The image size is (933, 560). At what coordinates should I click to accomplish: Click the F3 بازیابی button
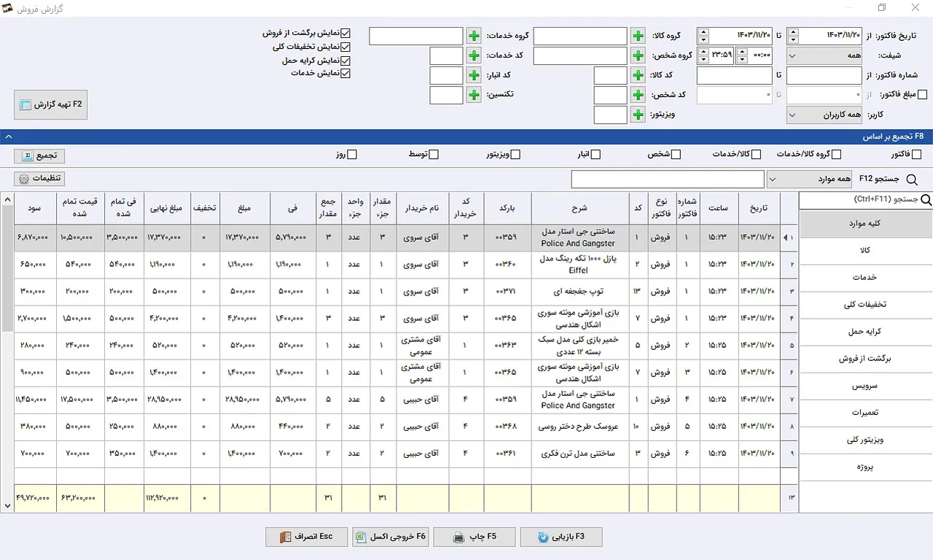click(x=561, y=537)
